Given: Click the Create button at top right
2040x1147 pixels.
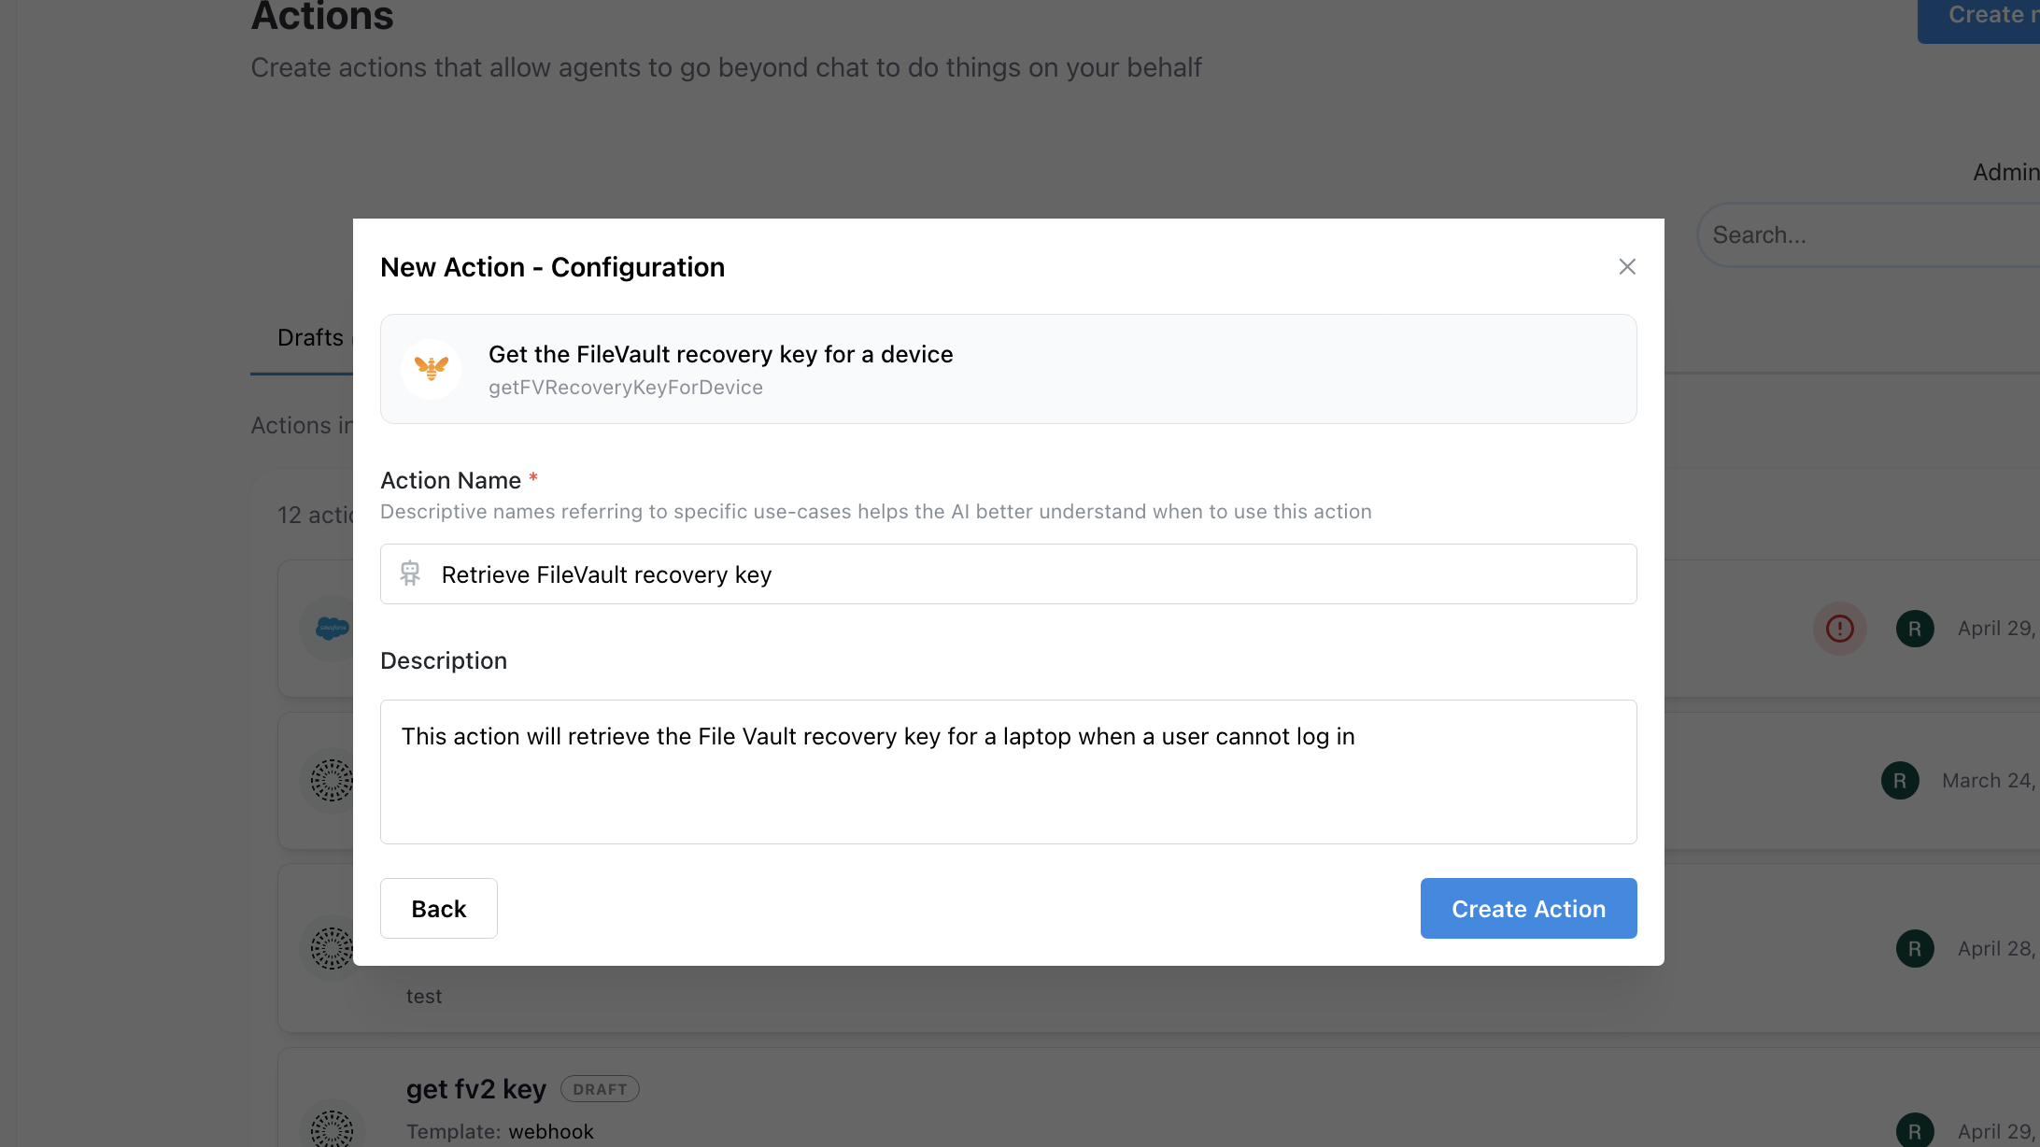Looking at the screenshot, I should click(x=1978, y=17).
